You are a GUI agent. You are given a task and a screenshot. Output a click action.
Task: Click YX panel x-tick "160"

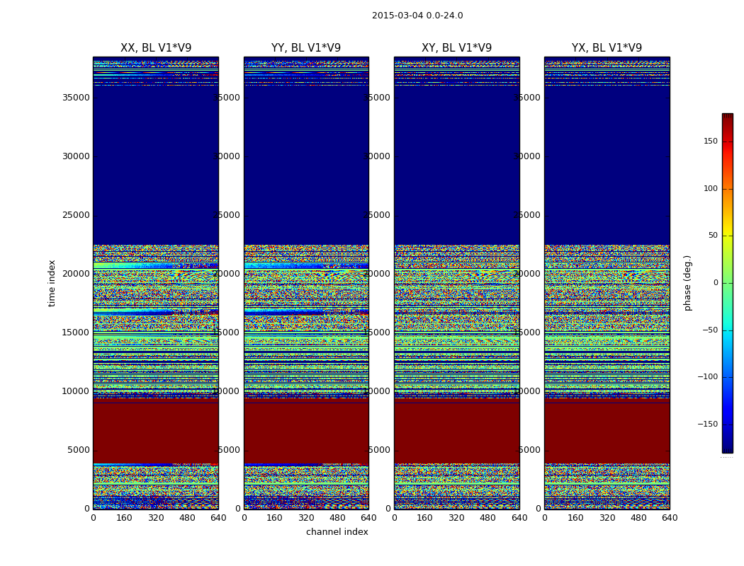(575, 518)
